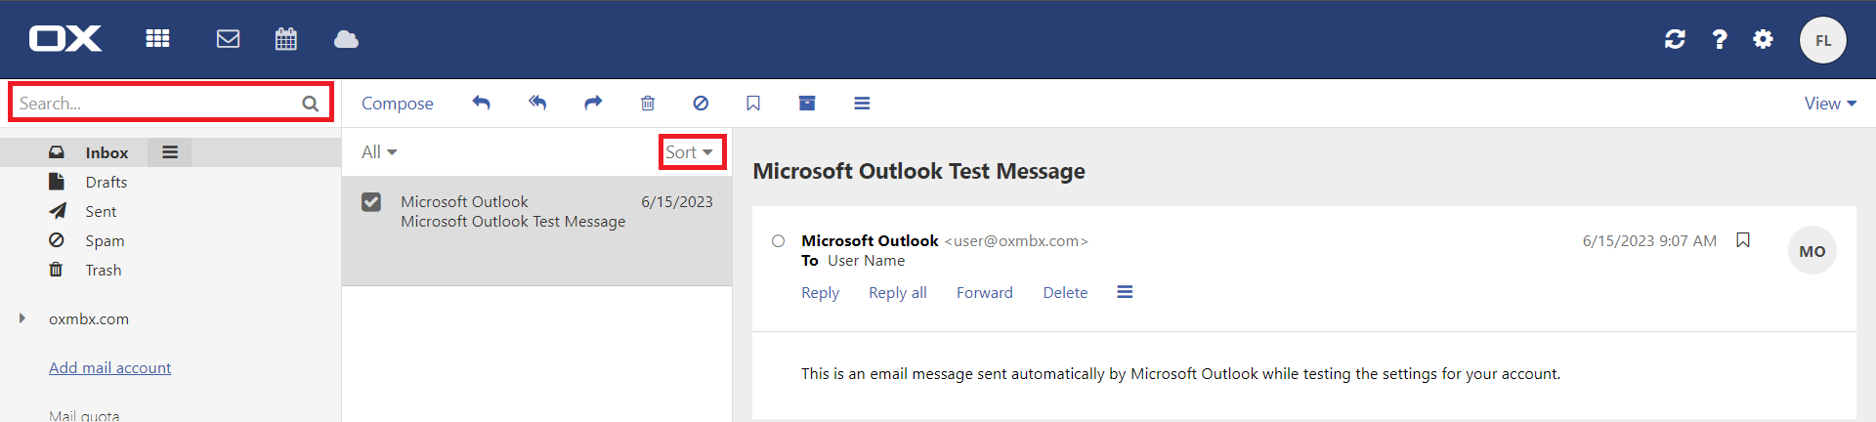Toggle read status circle beside sender
Screen dimensions: 1876x422
(778, 241)
